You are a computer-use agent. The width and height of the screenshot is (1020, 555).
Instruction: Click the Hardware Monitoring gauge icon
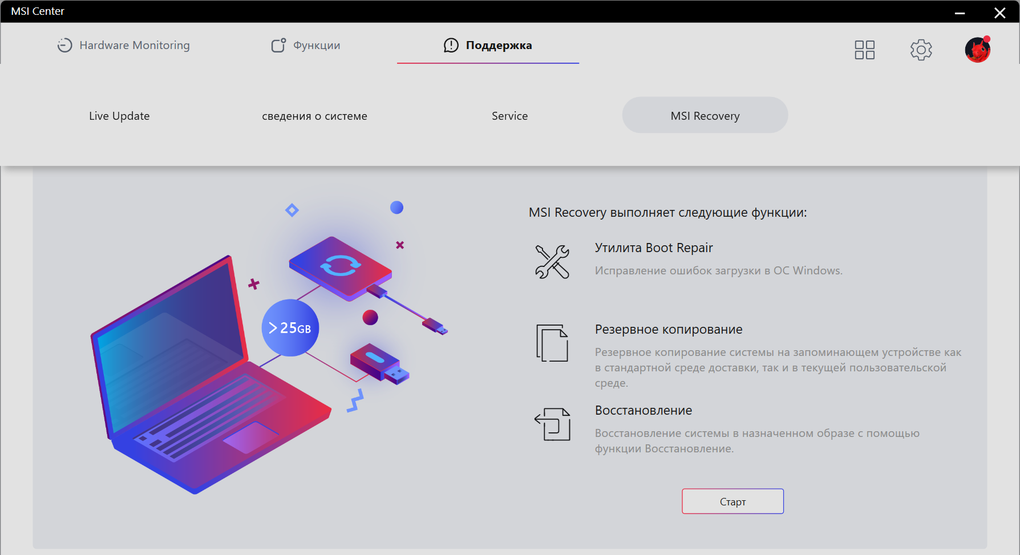tap(65, 45)
